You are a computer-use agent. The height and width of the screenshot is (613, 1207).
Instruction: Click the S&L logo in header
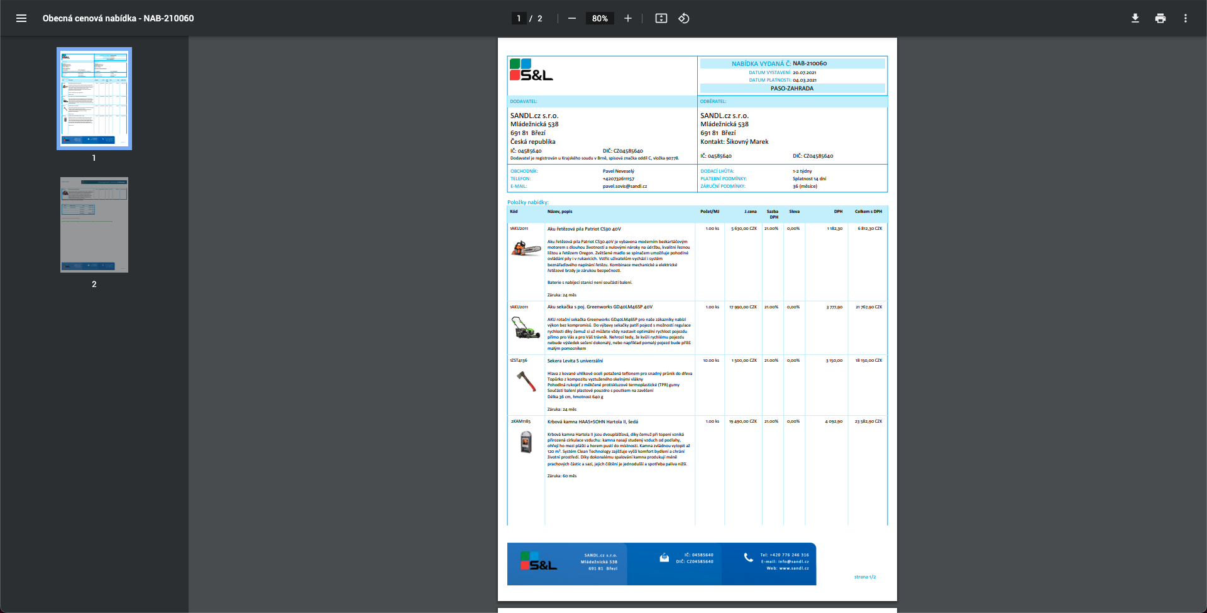(531, 70)
